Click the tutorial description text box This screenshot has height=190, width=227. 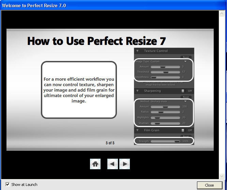(79, 90)
